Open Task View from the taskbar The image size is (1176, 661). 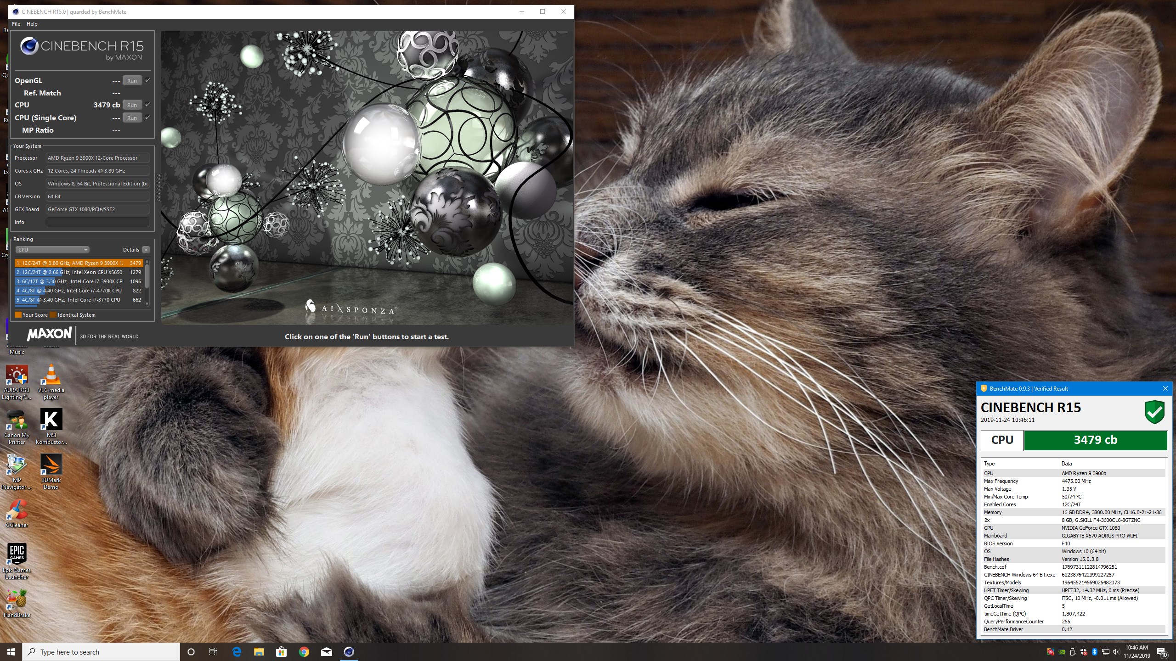(213, 652)
